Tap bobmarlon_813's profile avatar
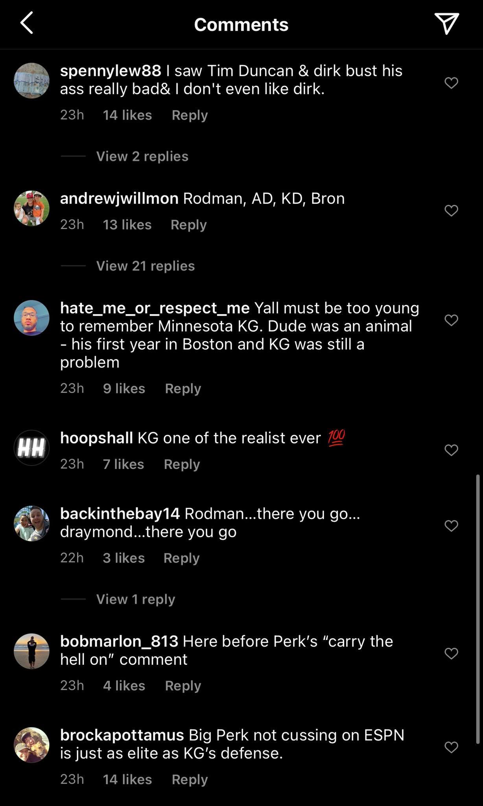Screen dimensions: 483x806 (31, 651)
